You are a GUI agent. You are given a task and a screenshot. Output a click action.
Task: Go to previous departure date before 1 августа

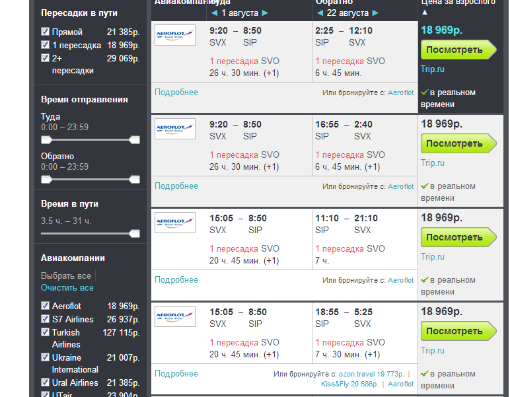(x=214, y=13)
